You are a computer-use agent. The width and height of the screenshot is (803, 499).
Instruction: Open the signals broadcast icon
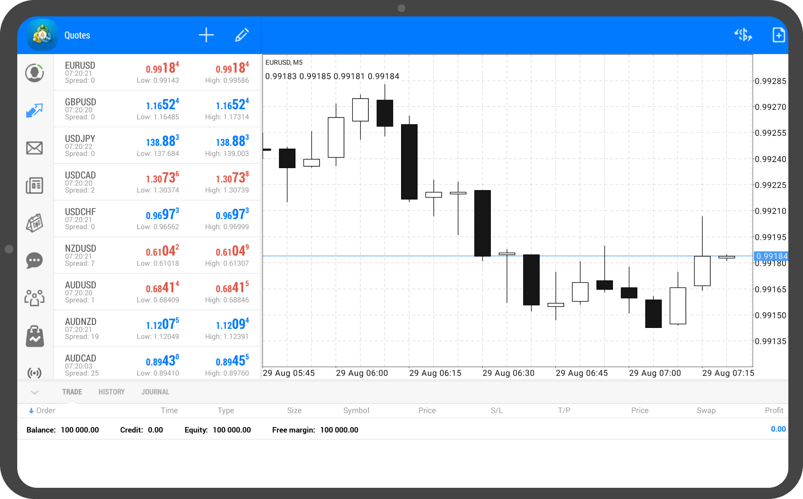pyautogui.click(x=35, y=372)
